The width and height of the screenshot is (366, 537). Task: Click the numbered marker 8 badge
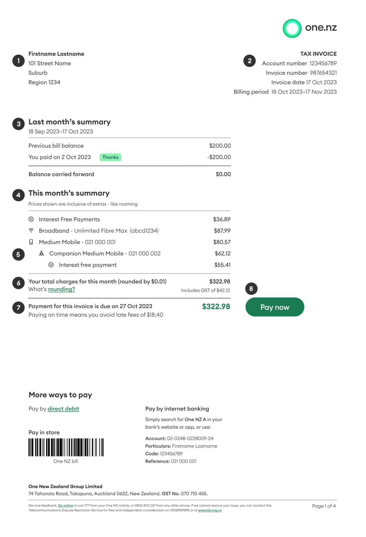251,289
